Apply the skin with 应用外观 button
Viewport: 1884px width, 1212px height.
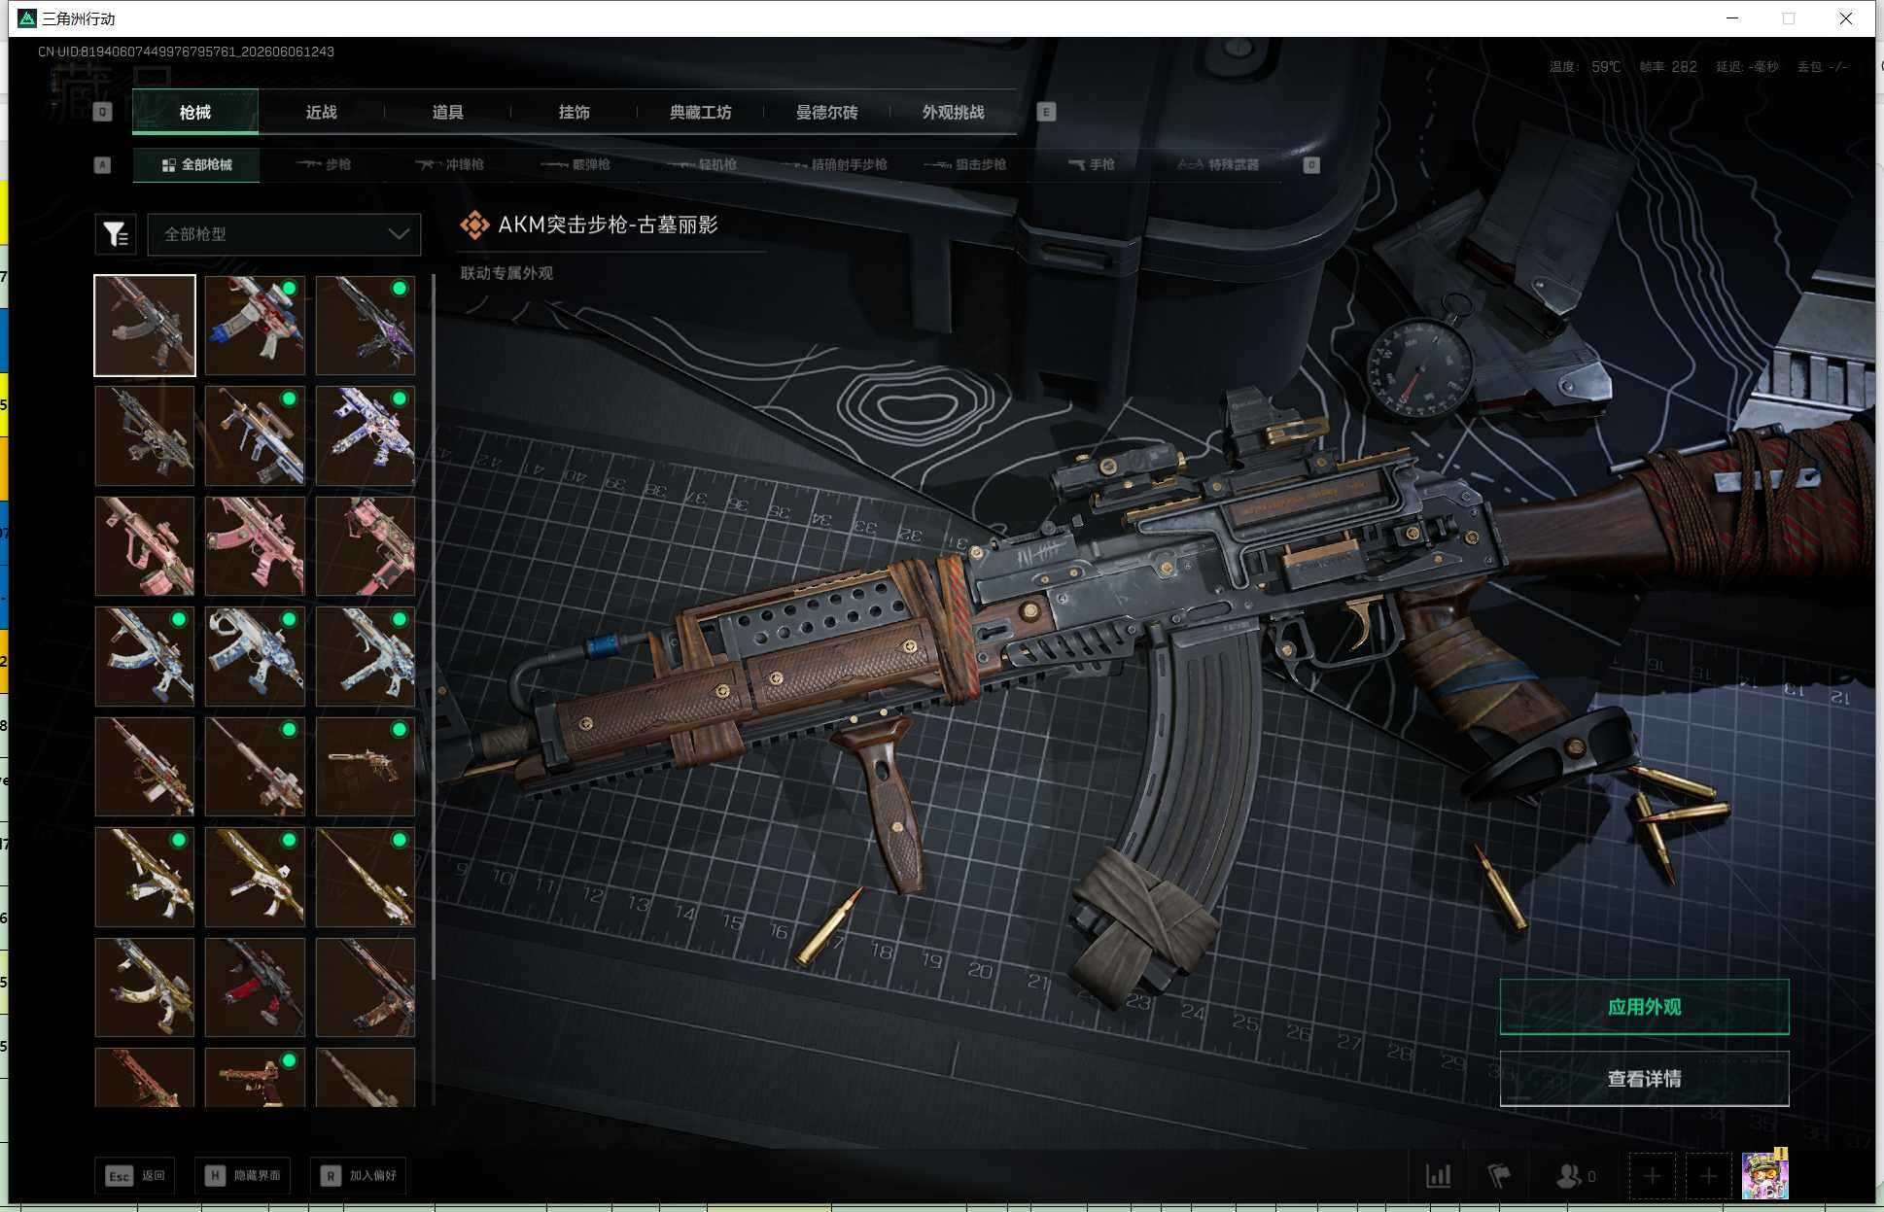click(x=1644, y=1007)
